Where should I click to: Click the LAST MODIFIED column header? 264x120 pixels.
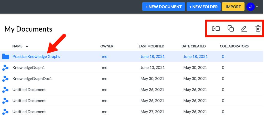[x=151, y=46]
